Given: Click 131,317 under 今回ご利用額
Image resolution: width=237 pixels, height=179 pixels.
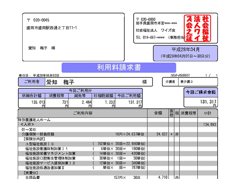Looking at the screenshot, I should point(135,102).
